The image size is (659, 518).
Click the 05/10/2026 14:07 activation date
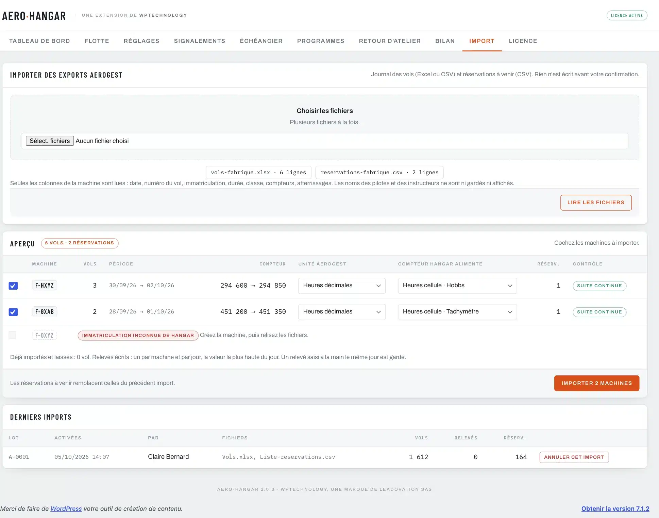pyautogui.click(x=82, y=457)
